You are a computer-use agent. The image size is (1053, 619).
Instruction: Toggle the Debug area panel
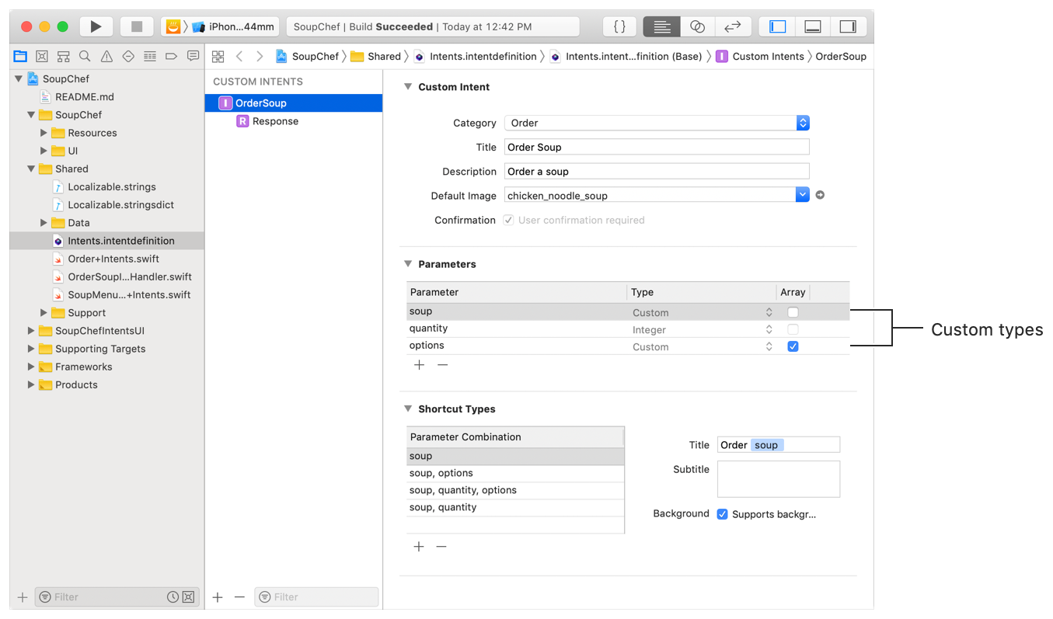(813, 26)
